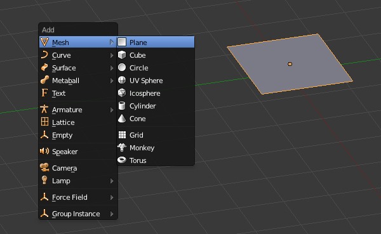Expand the Surface submenu arrow
The width and height of the screenshot is (381, 234).
112,68
